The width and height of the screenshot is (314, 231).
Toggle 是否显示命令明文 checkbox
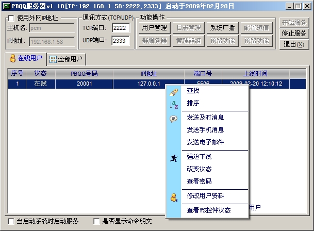(96, 221)
